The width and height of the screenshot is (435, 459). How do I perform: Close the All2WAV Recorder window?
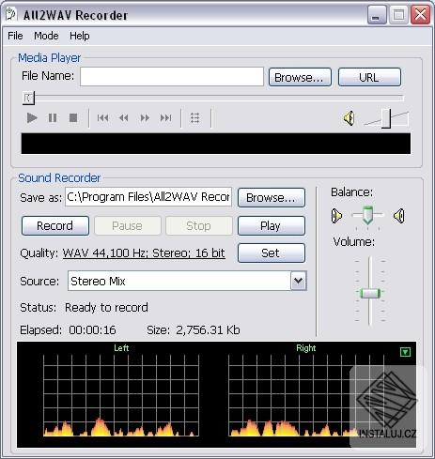point(420,15)
